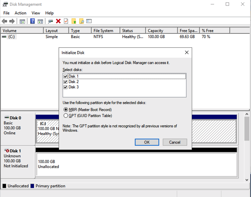Click the Disk Management title bar icon
Viewport: 251px width, 197px height.
5,4
